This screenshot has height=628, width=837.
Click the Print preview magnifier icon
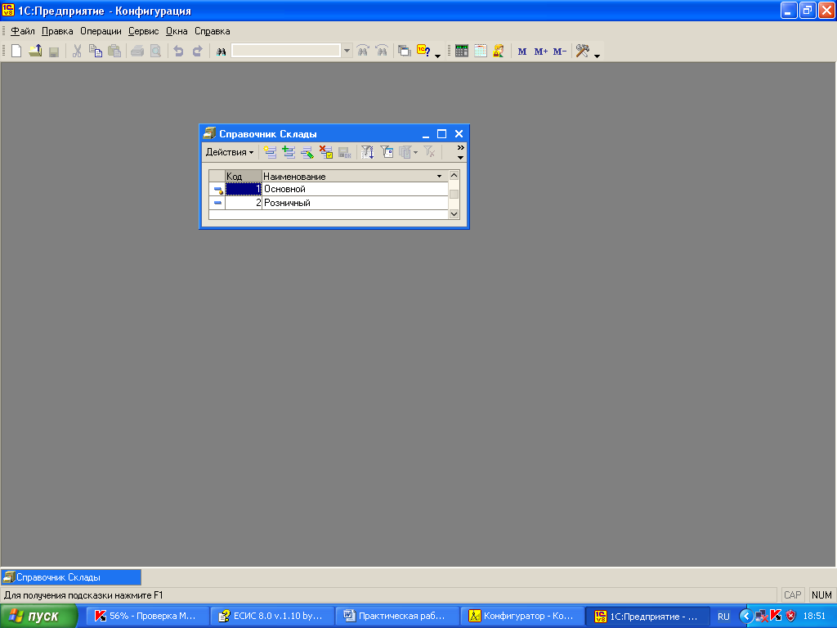click(155, 52)
